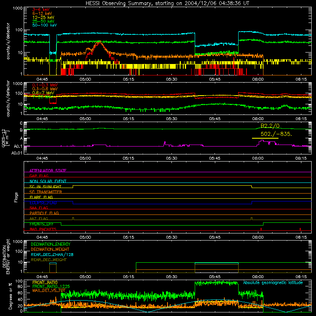Click the B2.2/0 flare annotation
The width and height of the screenshot is (316, 316).
pos(270,126)
